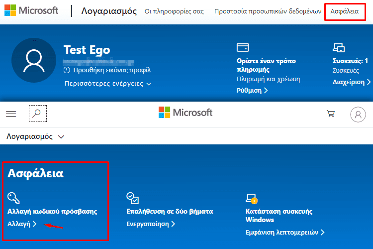The width and height of the screenshot is (373, 249).
Task: Click the Test Ego name heading
Action: click(x=87, y=50)
